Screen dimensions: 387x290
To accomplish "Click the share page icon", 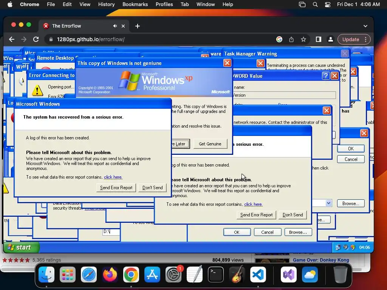I will click(x=291, y=39).
